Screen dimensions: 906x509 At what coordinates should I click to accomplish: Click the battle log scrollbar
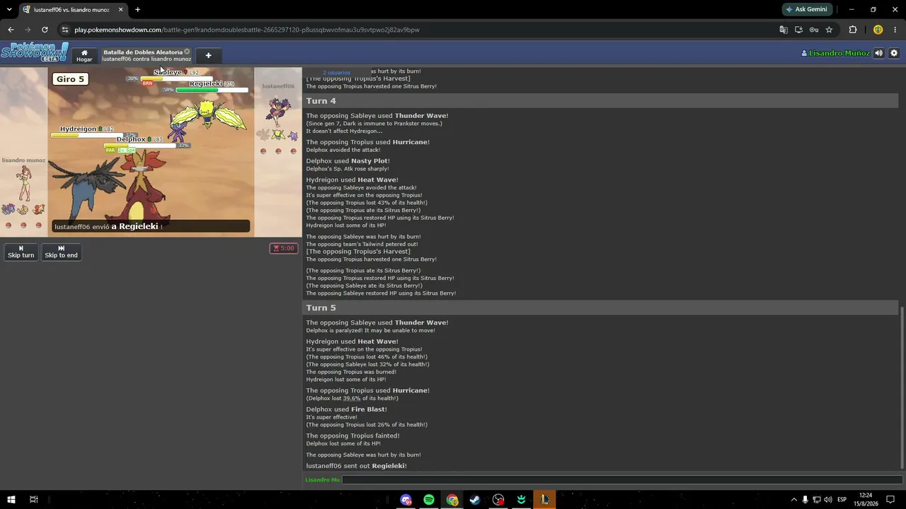(902, 387)
